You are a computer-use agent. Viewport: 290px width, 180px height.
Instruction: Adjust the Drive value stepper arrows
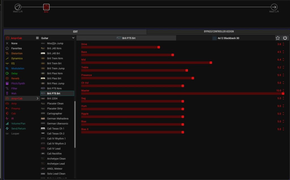pyautogui.click(x=283, y=44)
